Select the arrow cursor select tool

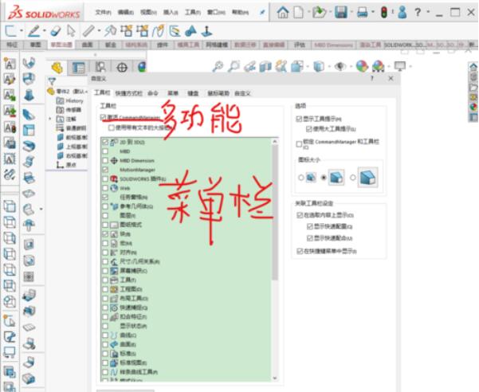(x=71, y=31)
